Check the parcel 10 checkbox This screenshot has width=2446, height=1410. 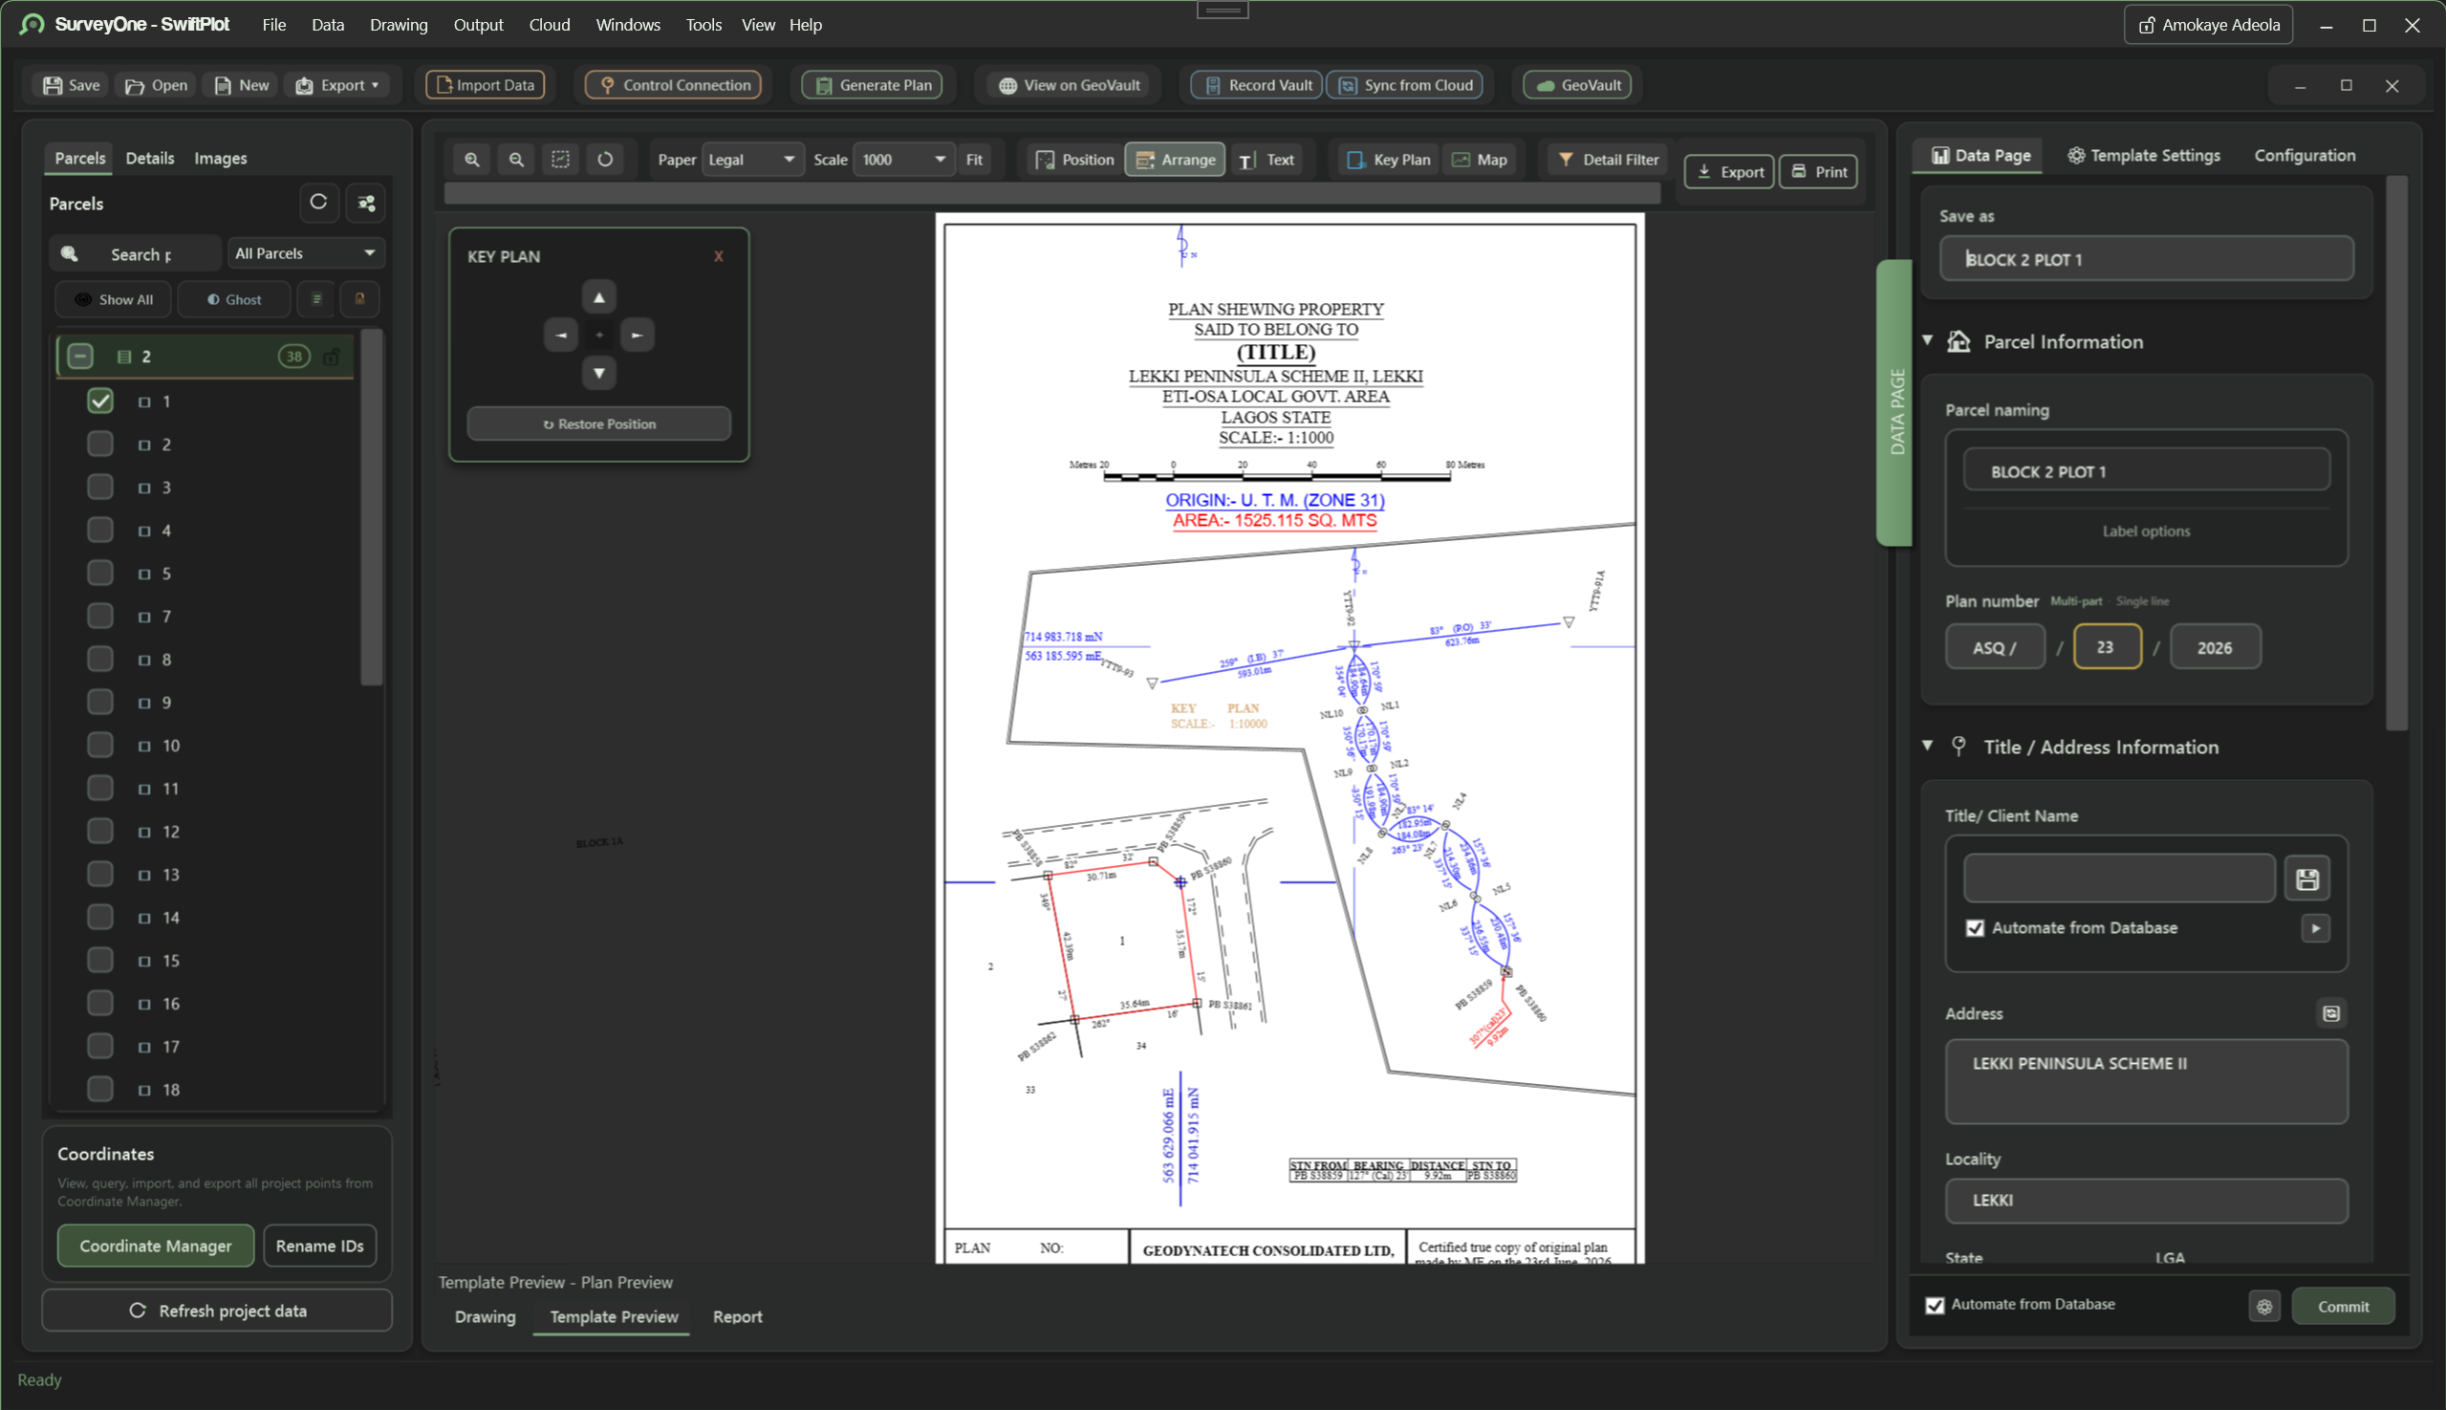[x=99, y=746]
